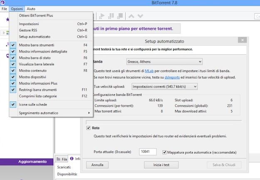Switch to the File bottom tab
The width and height of the screenshot is (260, 180).
pos(62,159)
